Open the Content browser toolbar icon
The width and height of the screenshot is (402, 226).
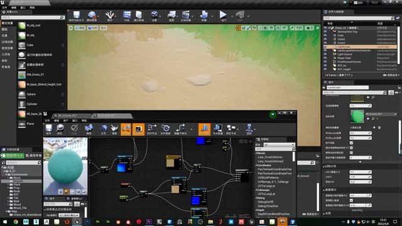point(127,16)
